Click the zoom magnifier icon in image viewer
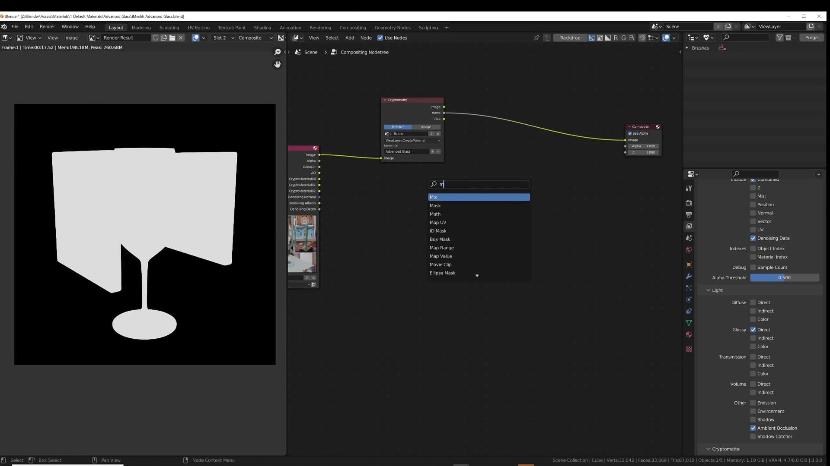The height and width of the screenshot is (466, 830). (278, 52)
